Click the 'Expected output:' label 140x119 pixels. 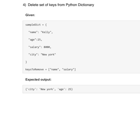coord(38,80)
